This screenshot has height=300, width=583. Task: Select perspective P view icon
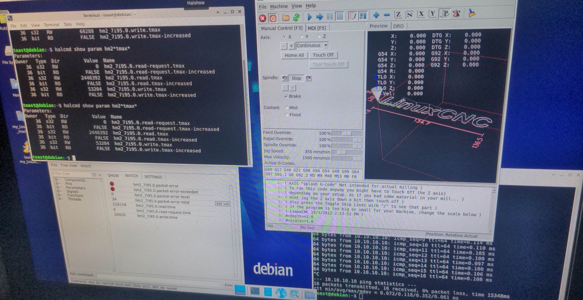445,13
